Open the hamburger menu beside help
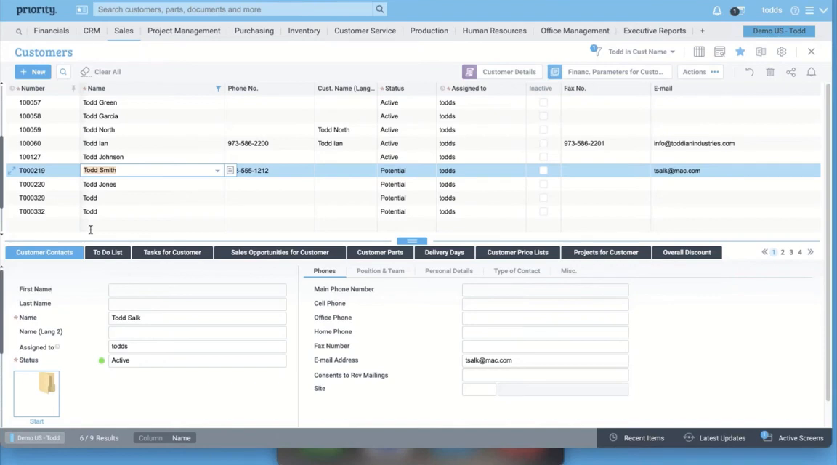 point(809,10)
